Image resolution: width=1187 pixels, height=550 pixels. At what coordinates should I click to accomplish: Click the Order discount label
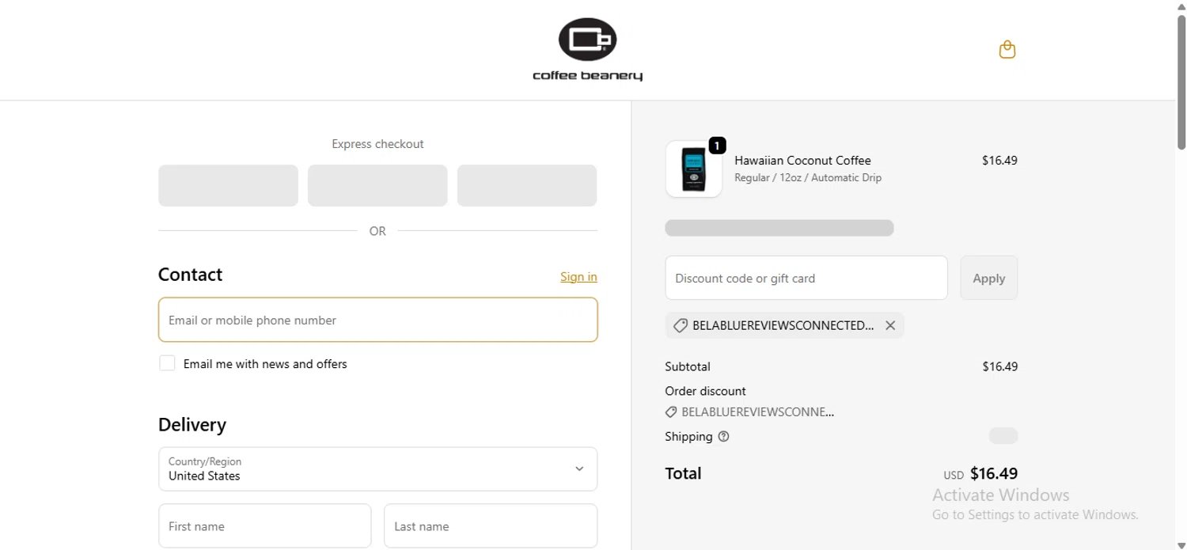[705, 391]
